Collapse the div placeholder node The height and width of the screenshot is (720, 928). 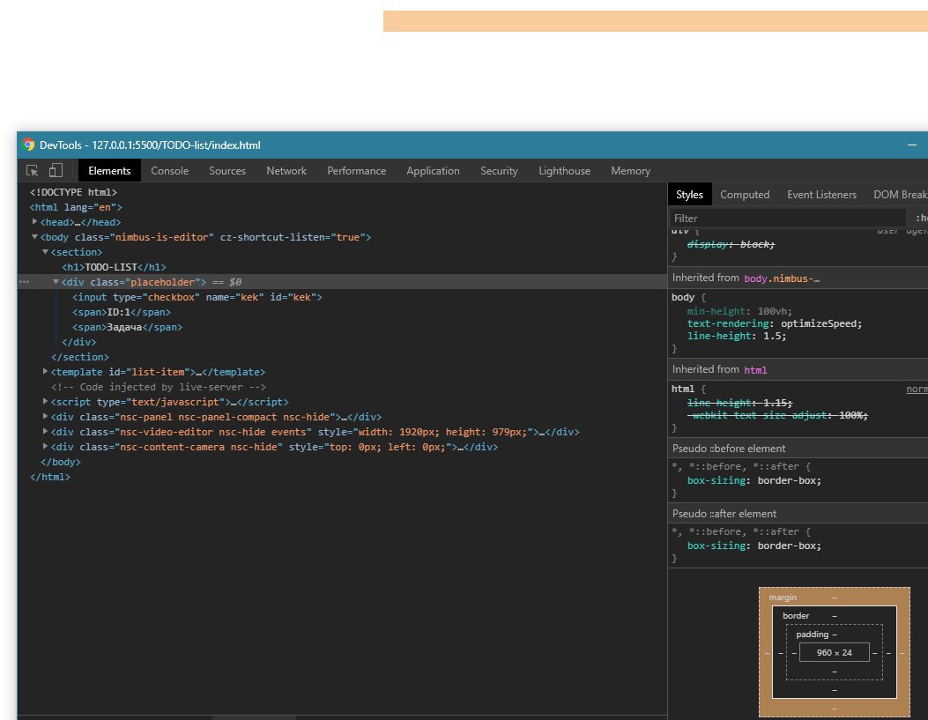pyautogui.click(x=56, y=282)
